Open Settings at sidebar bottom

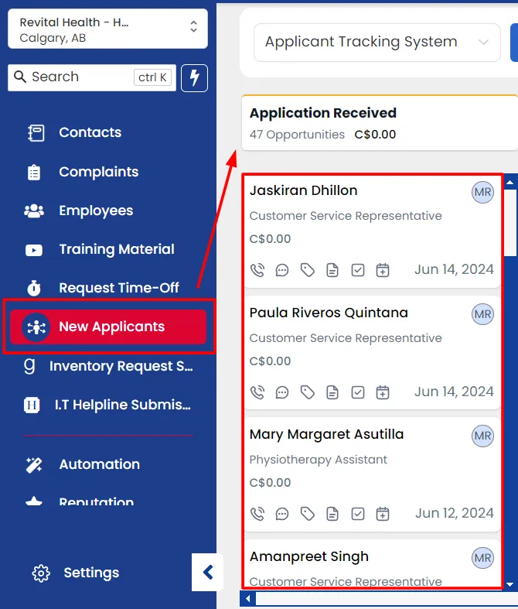(x=76, y=573)
